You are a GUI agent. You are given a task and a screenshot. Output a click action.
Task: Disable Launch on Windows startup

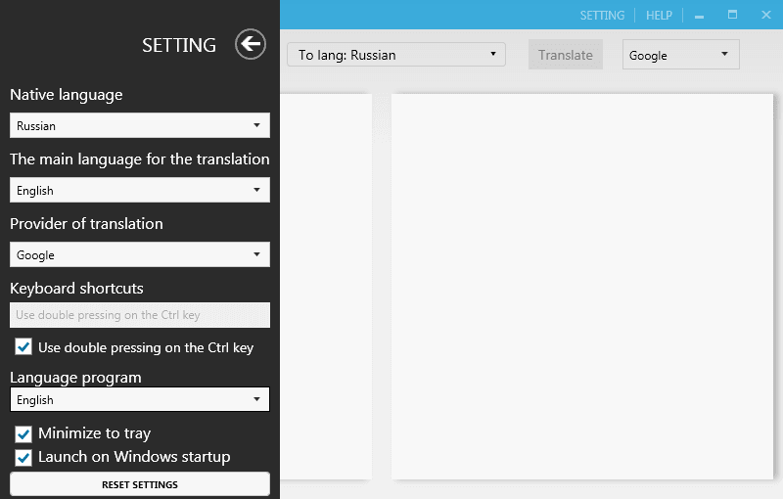[x=24, y=457]
